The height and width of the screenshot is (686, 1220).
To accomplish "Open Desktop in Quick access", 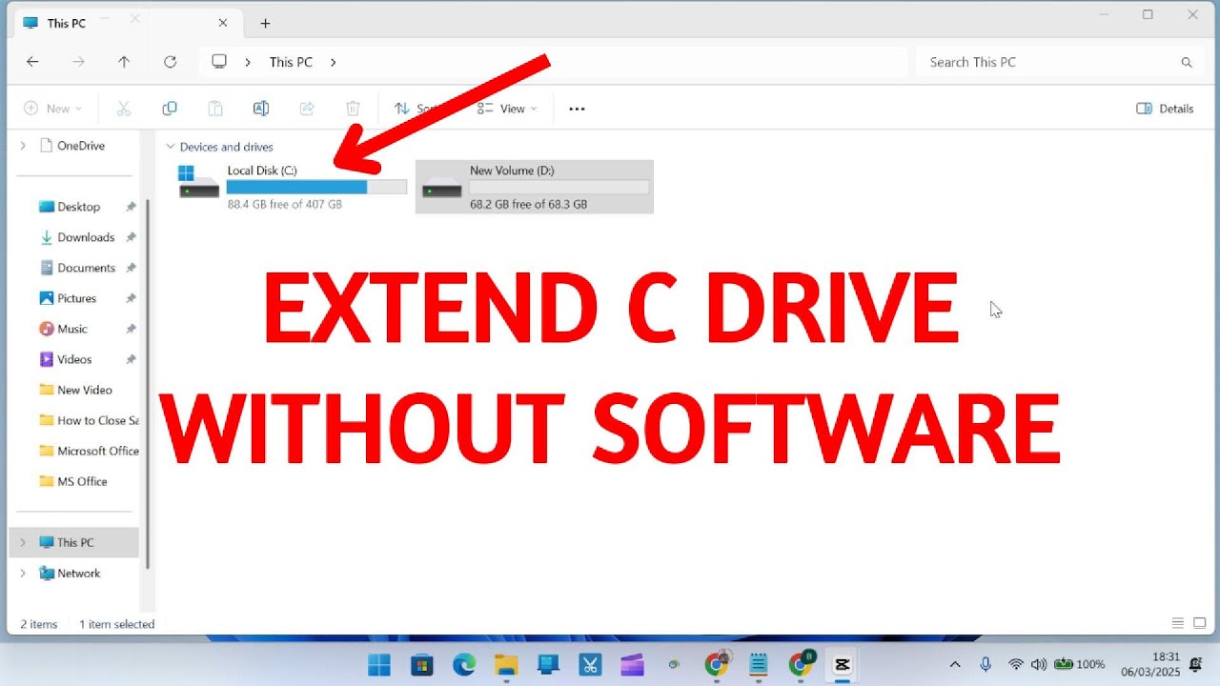I will click(78, 207).
